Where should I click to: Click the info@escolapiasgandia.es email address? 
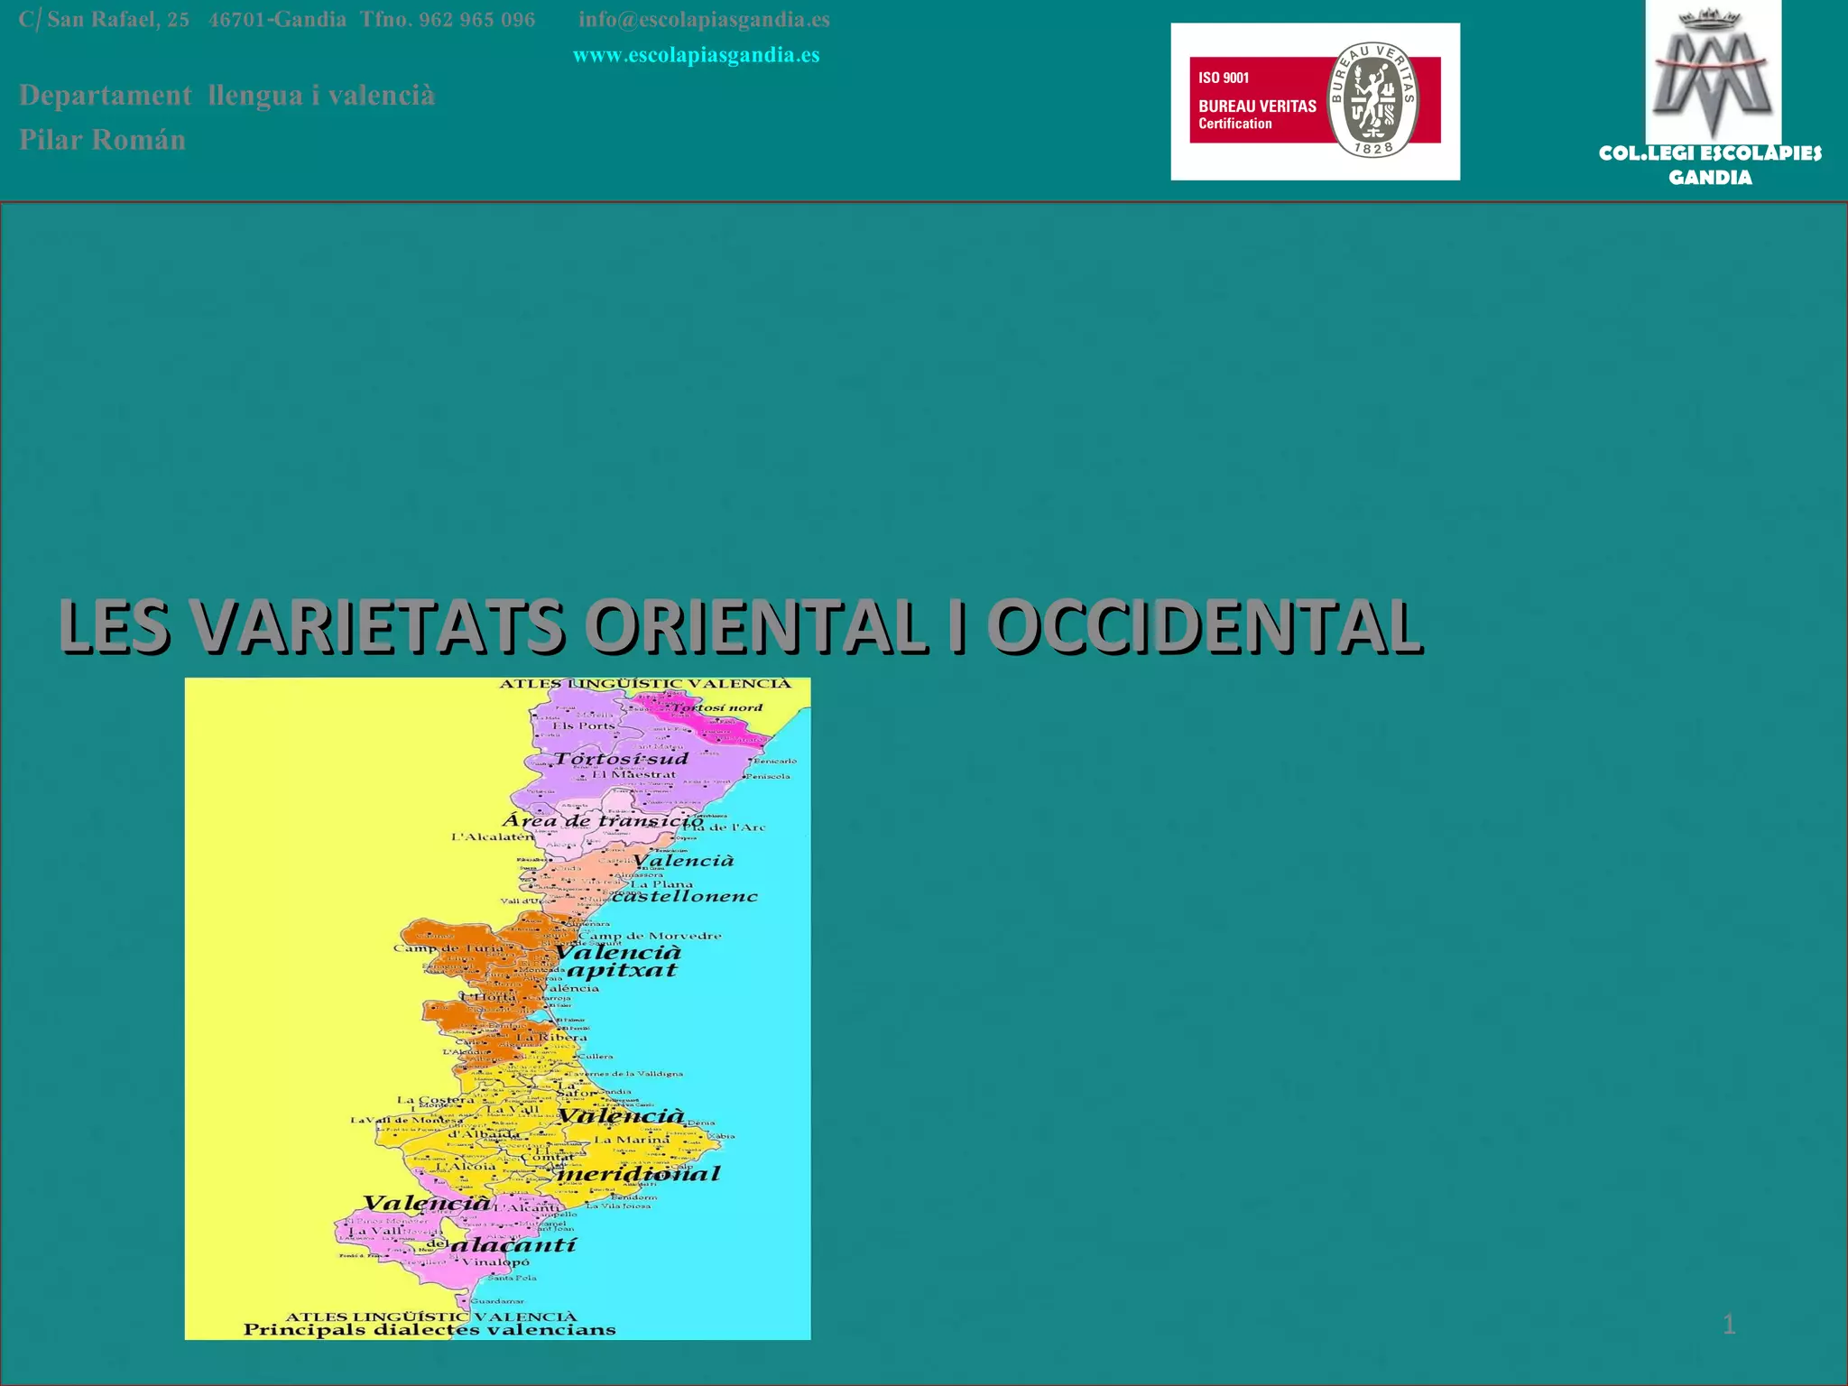704,20
